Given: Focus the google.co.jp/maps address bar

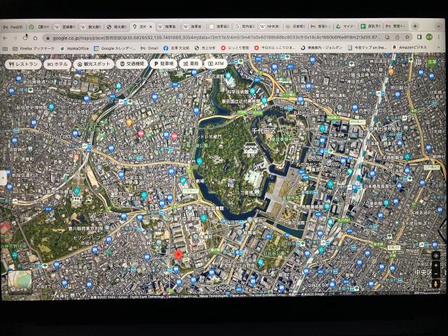Looking at the screenshot, I should pos(214,37).
